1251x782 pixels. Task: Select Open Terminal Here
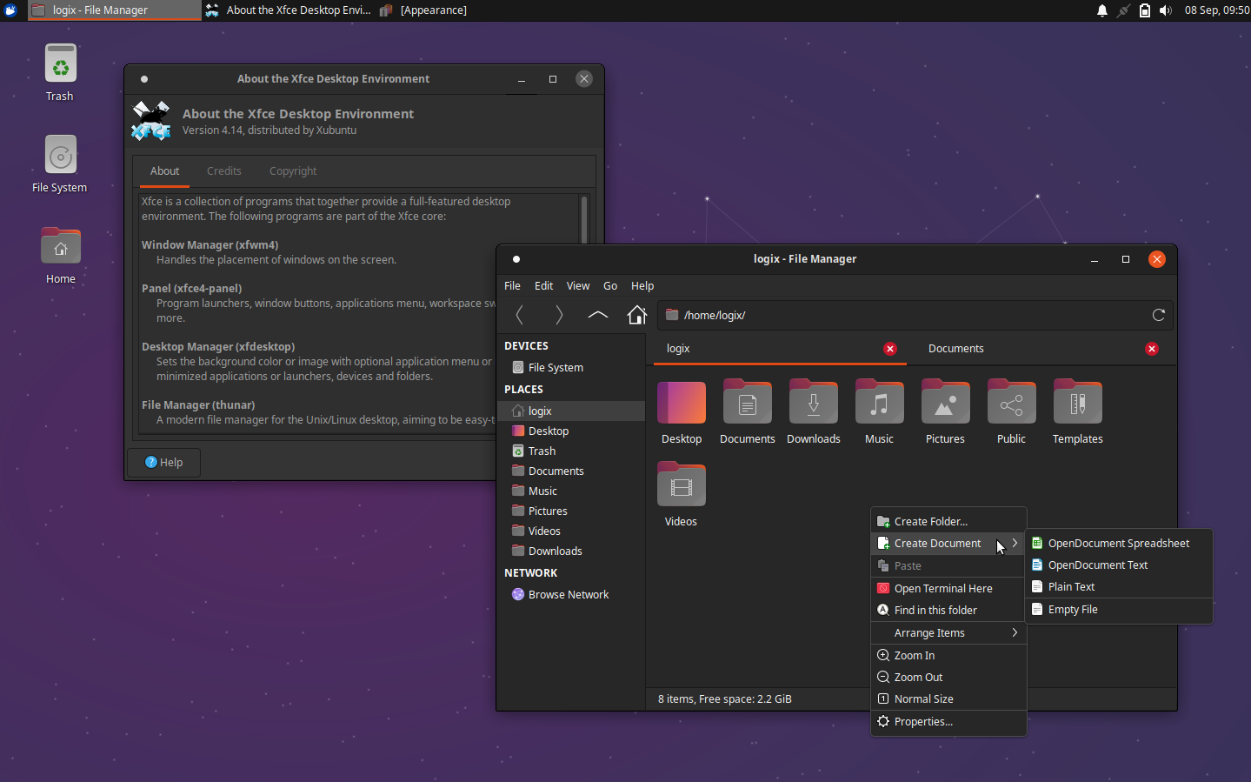tap(942, 588)
